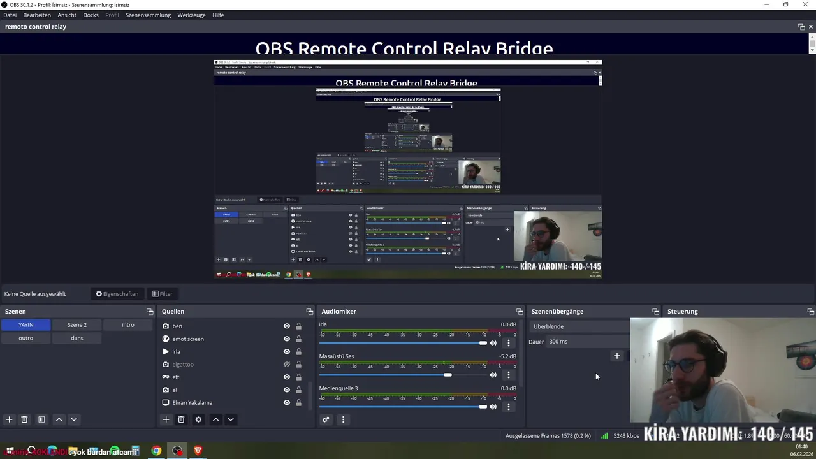
Task: Click the Eigenschaften button
Action: tap(117, 294)
